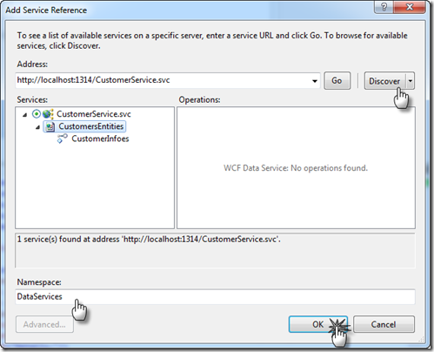The image size is (434, 352).
Task: Close the Add Service Reference dialog
Action: pos(410,7)
